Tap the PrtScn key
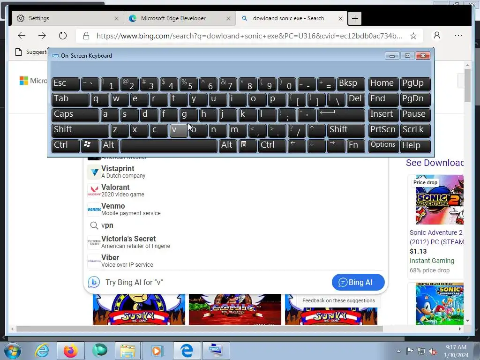480x360 pixels. (383, 130)
